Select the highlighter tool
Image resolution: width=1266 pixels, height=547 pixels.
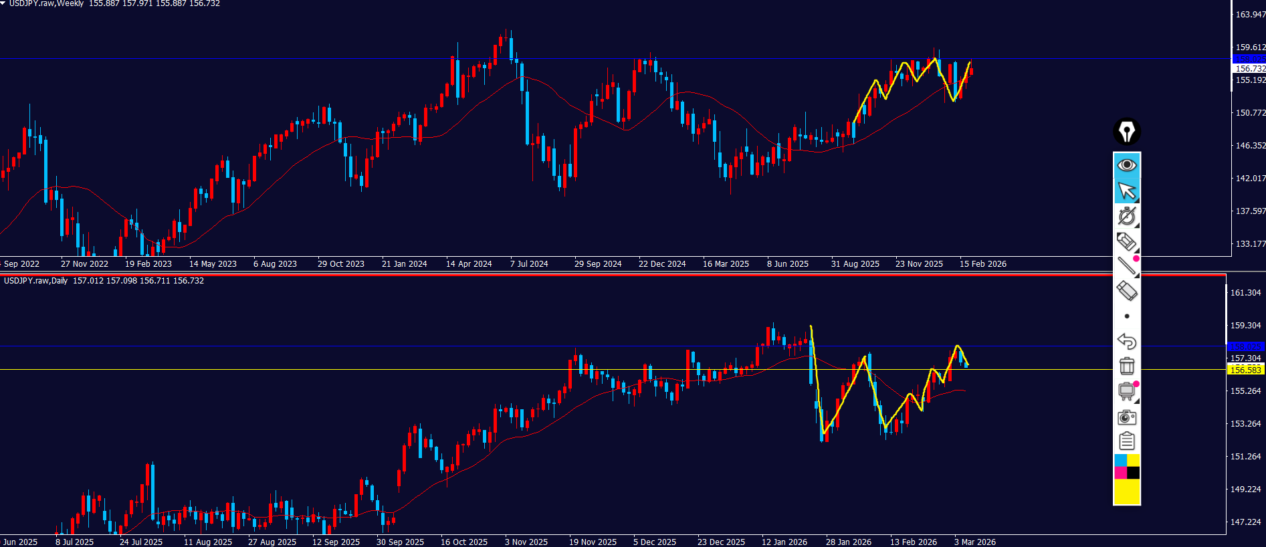click(x=1126, y=241)
